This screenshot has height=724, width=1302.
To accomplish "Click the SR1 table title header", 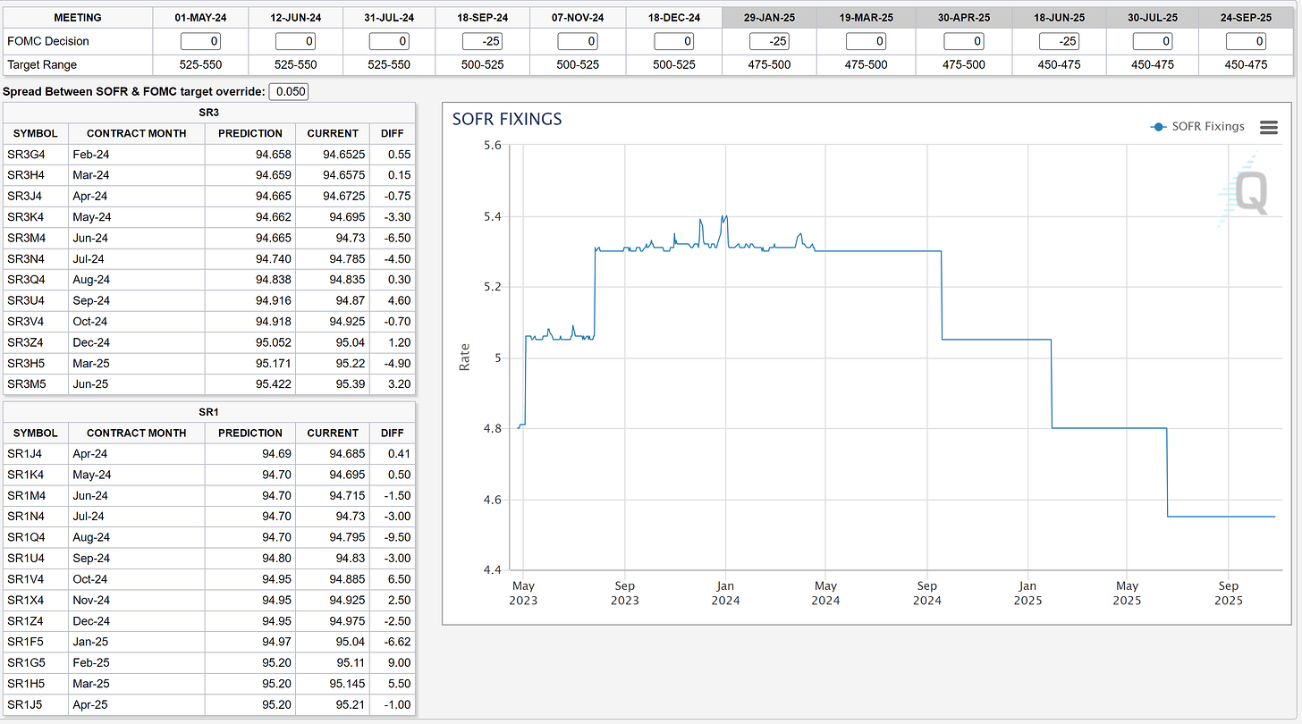I will (x=209, y=411).
